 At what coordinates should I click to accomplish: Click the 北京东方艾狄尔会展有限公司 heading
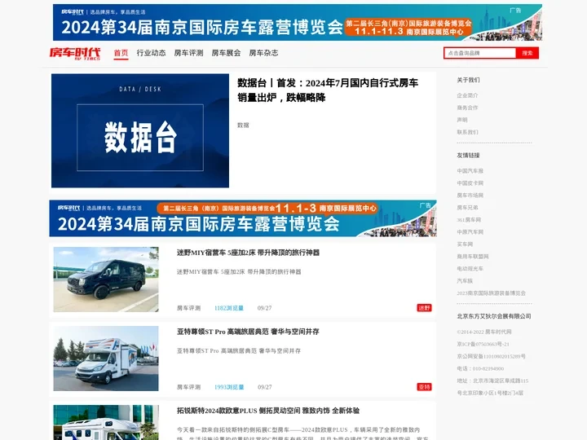click(x=494, y=316)
